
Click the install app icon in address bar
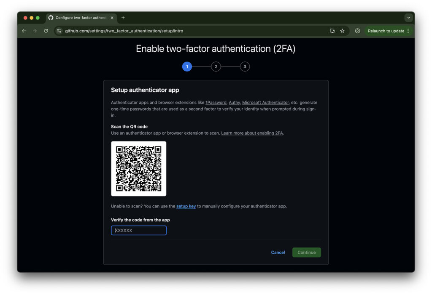[x=332, y=31]
